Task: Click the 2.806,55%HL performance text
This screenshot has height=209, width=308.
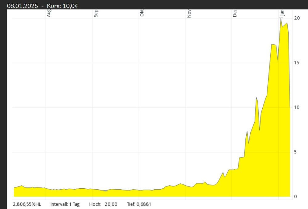Action: (x=27, y=204)
